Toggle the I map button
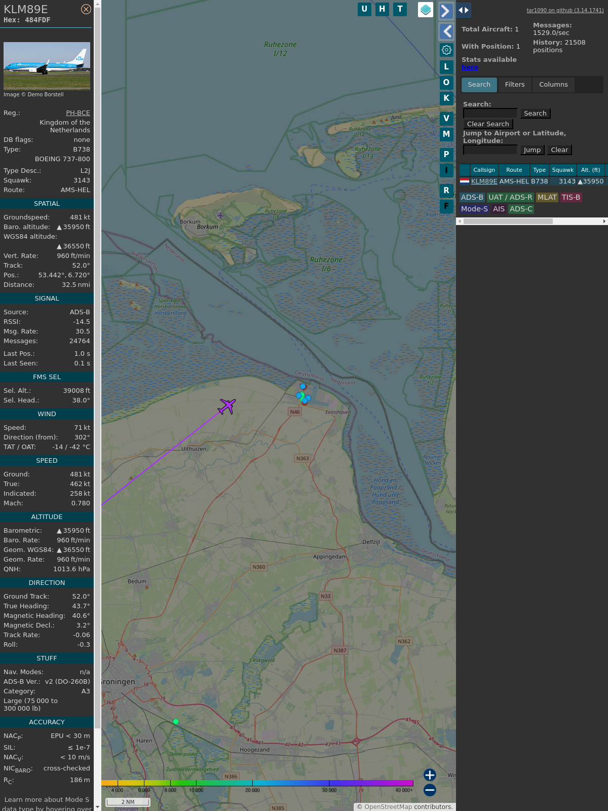The height and width of the screenshot is (811, 608). [x=446, y=170]
